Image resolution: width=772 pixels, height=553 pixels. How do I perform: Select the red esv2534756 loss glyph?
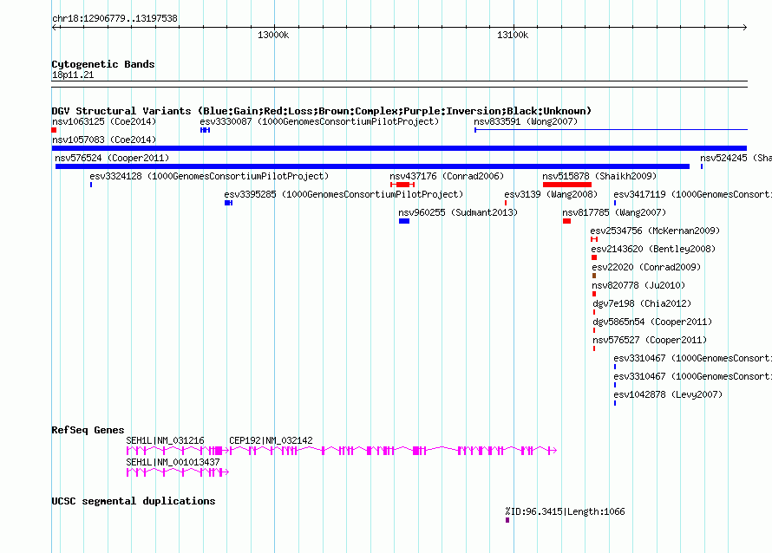point(594,239)
